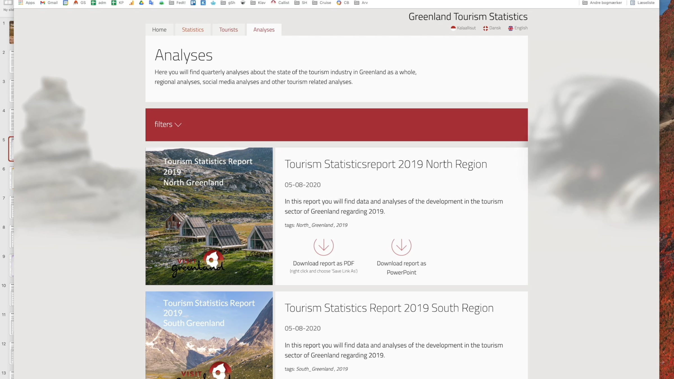The width and height of the screenshot is (674, 379).
Task: Open the Google Translate bookmark icon
Action: (x=151, y=3)
